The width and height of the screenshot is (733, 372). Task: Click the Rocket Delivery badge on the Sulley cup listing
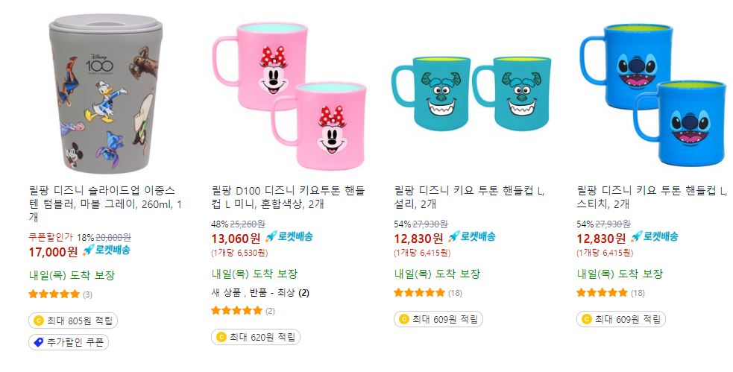(x=472, y=236)
